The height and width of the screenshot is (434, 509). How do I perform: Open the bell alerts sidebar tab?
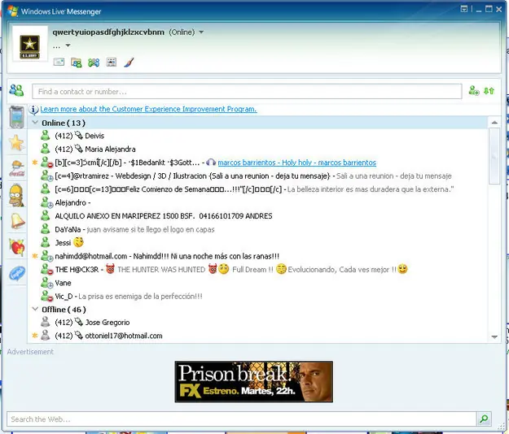17,221
